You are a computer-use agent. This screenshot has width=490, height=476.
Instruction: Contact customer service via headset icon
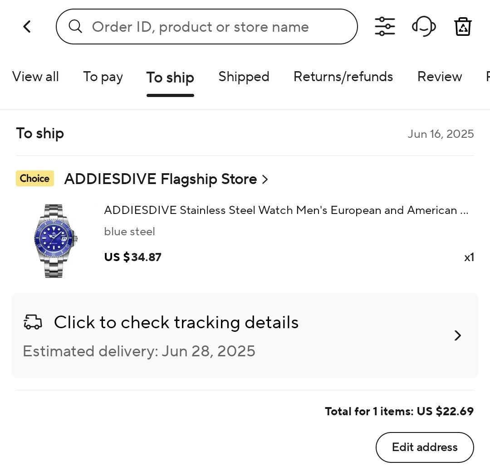click(x=424, y=27)
